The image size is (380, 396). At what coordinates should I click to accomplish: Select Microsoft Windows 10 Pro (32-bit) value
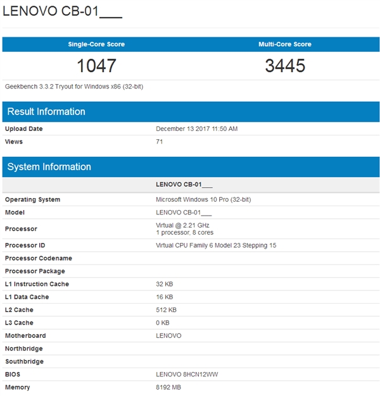(x=203, y=199)
